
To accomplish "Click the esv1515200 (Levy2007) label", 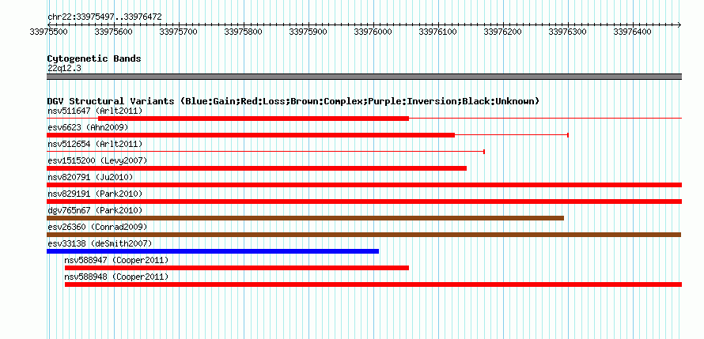I will point(97,160).
